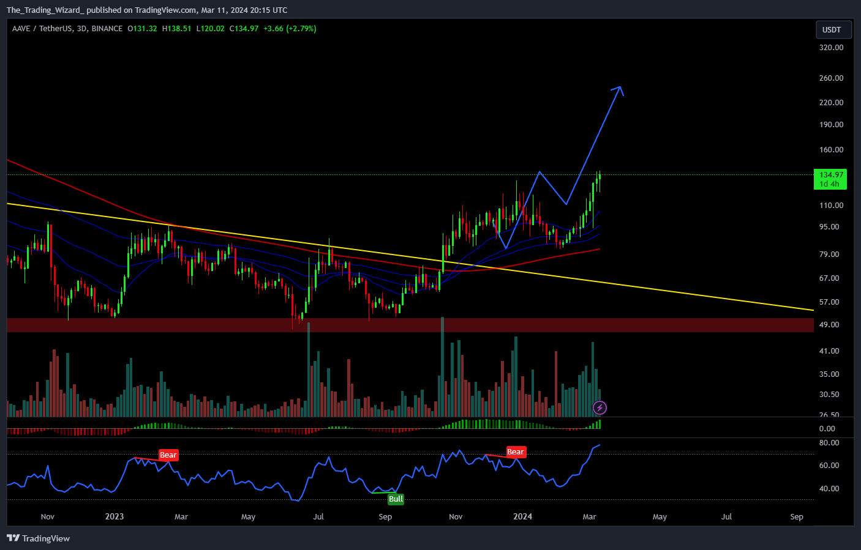This screenshot has height=550, width=861.
Task: Click the purple lightning bolt icon
Action: click(600, 407)
